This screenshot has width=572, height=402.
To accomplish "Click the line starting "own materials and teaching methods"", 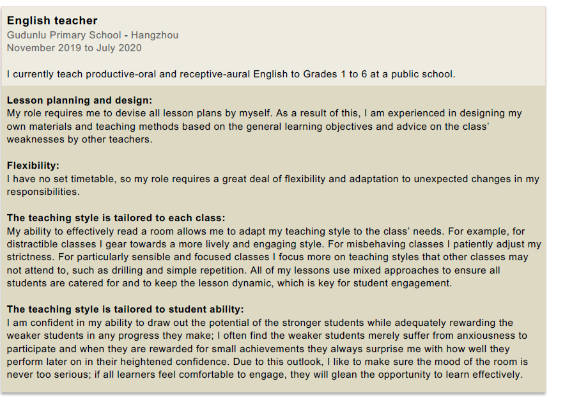I will [248, 127].
